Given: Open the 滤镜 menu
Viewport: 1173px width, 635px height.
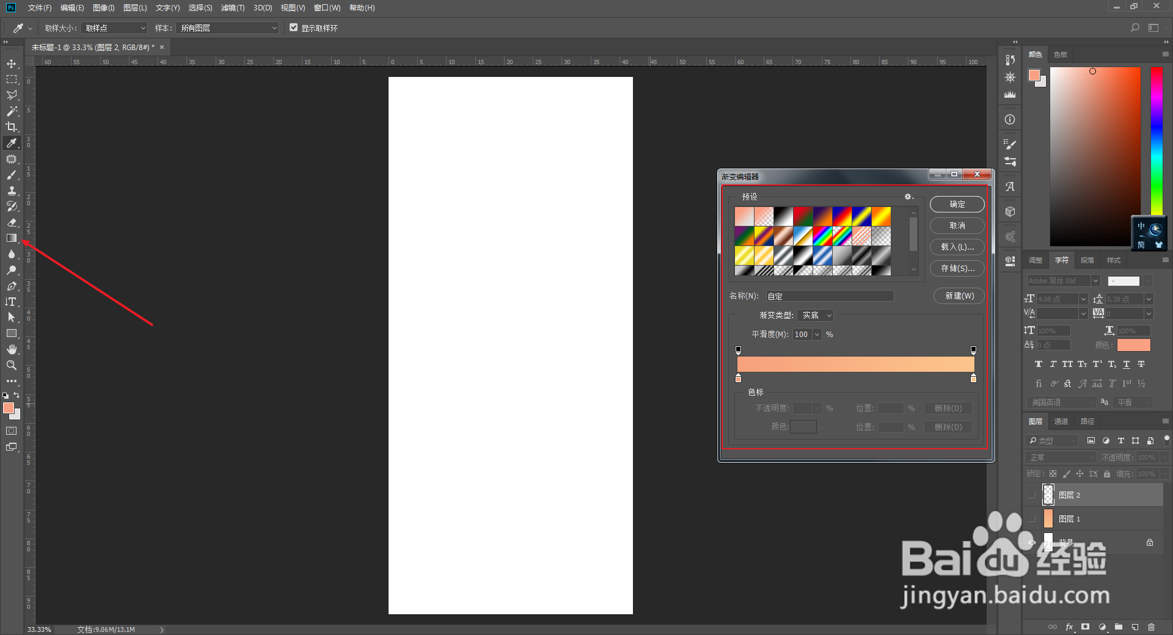Looking at the screenshot, I should 233,8.
